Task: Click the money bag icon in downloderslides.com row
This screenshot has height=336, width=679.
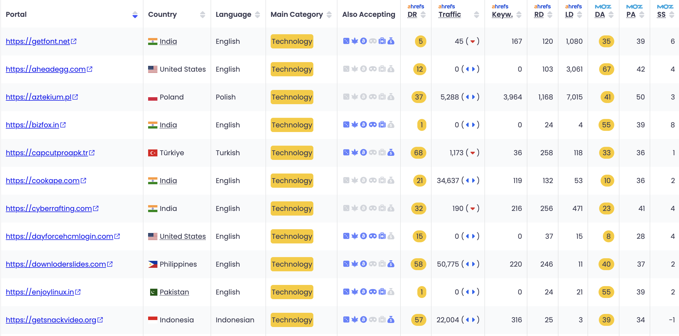Action: point(391,264)
